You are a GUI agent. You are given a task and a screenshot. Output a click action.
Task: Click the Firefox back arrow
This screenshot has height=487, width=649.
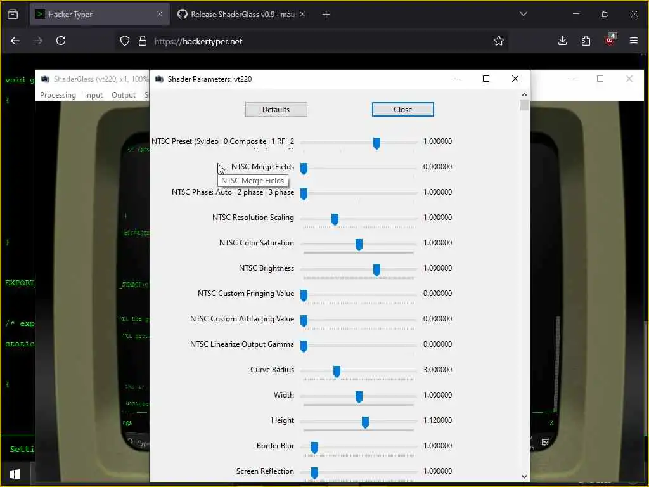click(x=15, y=41)
